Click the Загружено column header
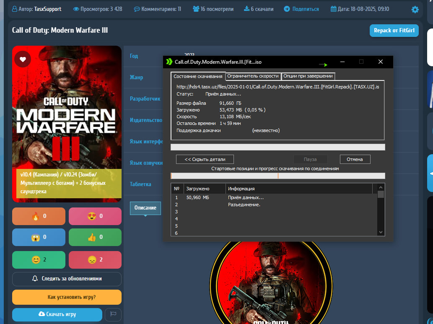The image size is (433, 324). (205, 189)
